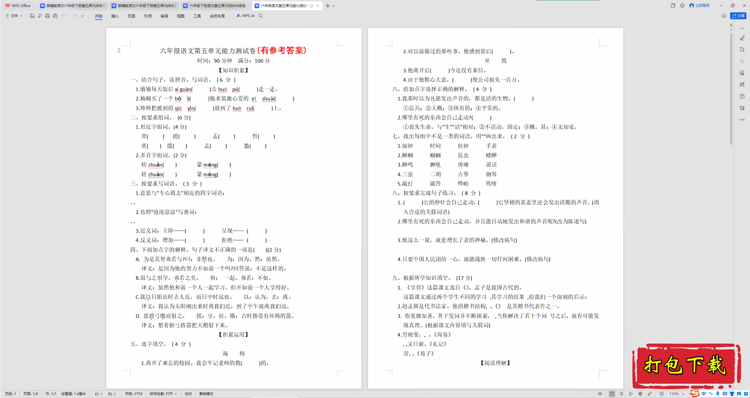Switch to the 六年级下册语文第五单元同步训练卷 document tab
The width and height of the screenshot is (750, 398).
click(215, 6)
